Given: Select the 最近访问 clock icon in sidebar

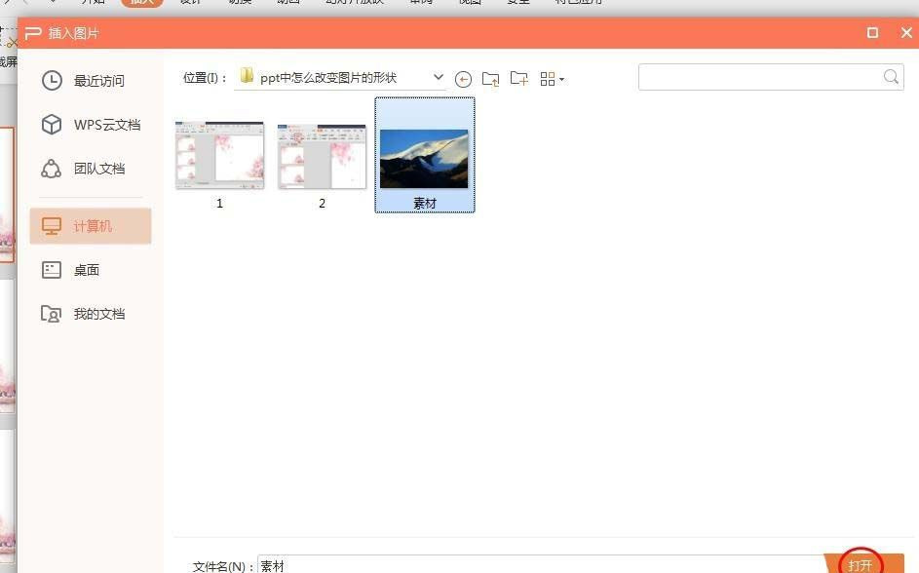Looking at the screenshot, I should [x=51, y=81].
